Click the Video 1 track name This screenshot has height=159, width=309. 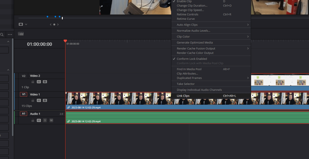coord(35,94)
